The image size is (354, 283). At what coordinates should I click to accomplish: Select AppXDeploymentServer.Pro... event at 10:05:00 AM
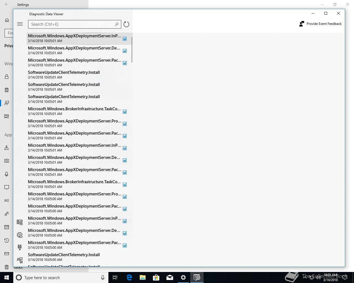[x=79, y=196]
